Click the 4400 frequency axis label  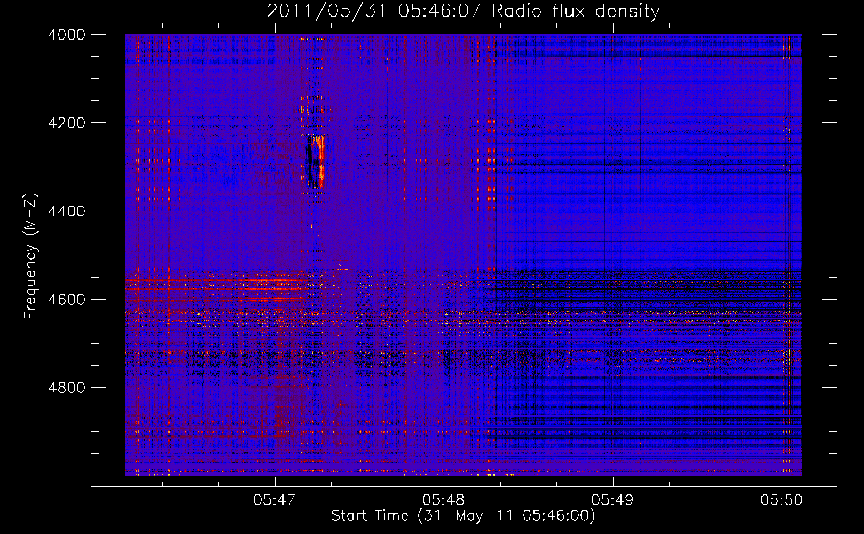(67, 211)
